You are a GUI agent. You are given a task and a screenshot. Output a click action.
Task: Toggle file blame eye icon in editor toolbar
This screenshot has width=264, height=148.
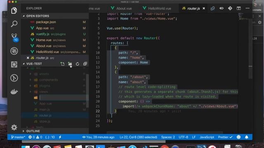222,8
